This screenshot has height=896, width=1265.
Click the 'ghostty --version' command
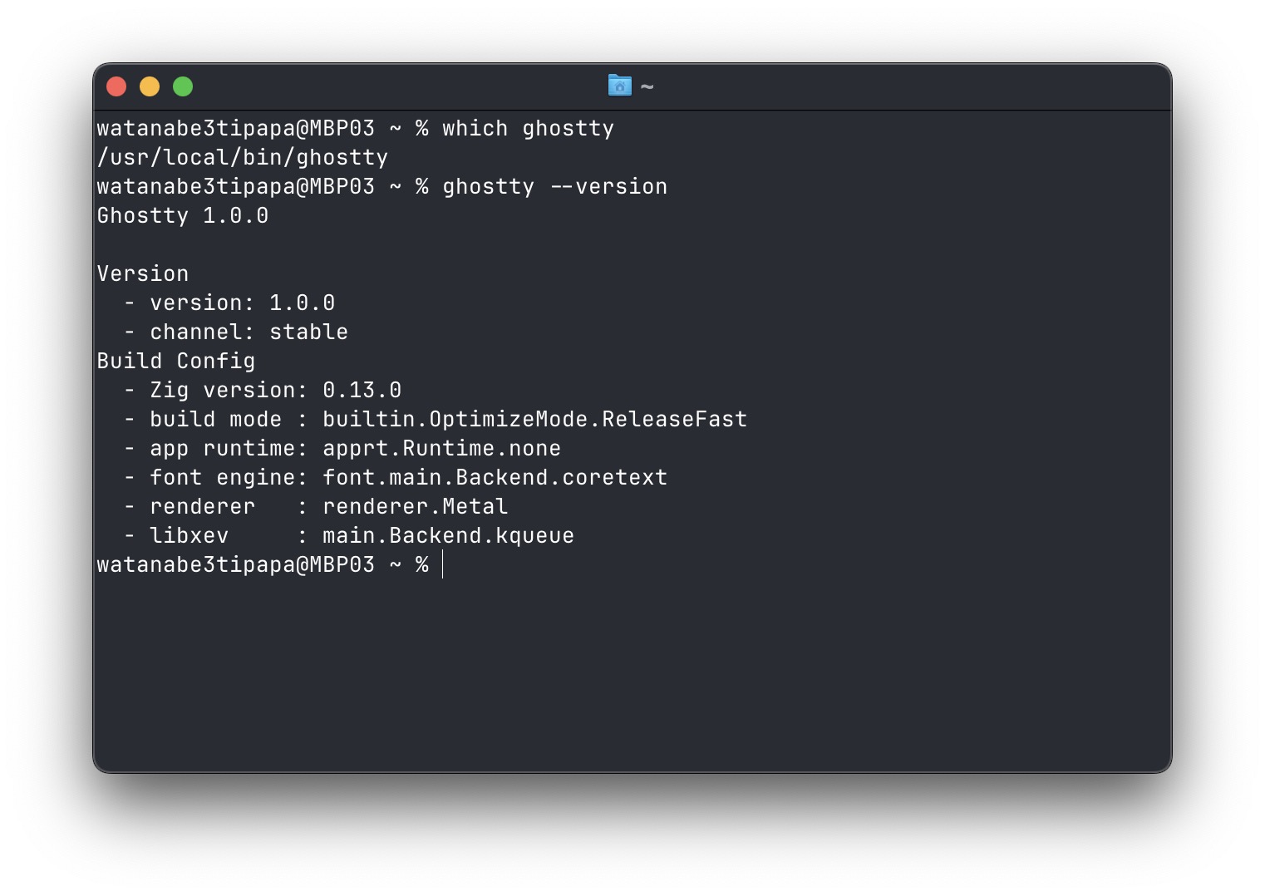[555, 187]
